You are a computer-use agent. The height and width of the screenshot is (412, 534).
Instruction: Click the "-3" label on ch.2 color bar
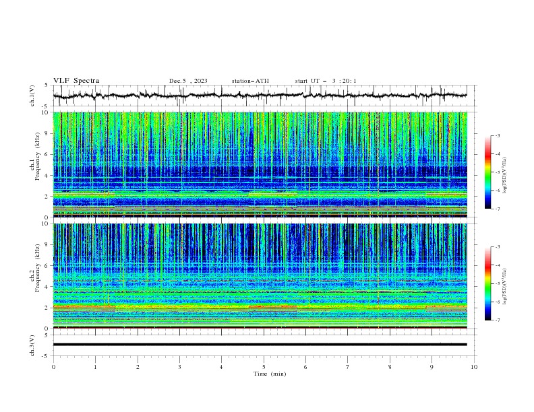[497, 247]
